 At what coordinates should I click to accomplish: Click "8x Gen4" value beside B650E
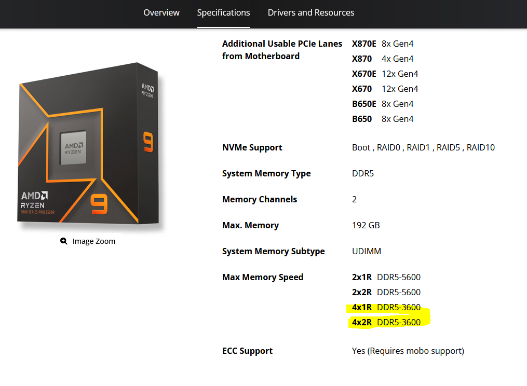pyautogui.click(x=398, y=104)
